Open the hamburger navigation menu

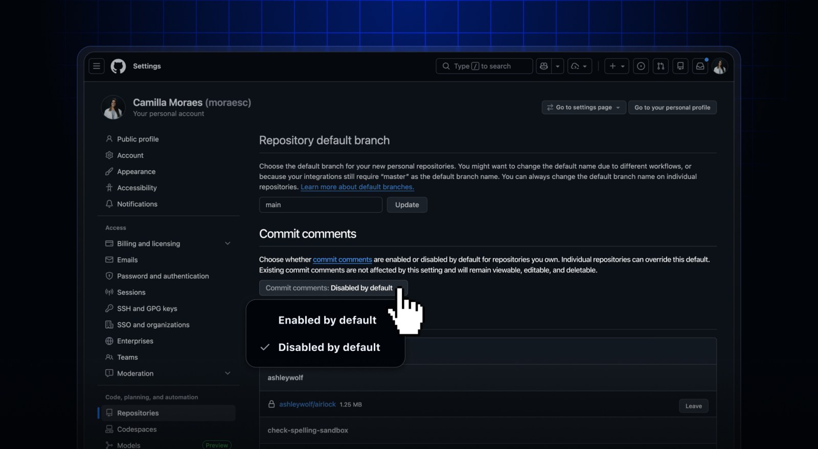[97, 66]
